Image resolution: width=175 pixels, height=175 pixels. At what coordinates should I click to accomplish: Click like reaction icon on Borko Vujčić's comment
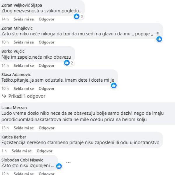click(67, 62)
